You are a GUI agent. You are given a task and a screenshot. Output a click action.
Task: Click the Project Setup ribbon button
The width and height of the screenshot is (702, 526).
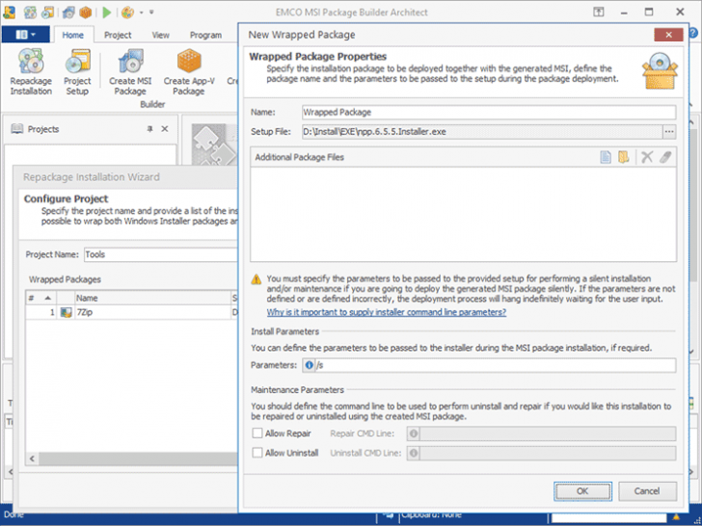click(77, 72)
